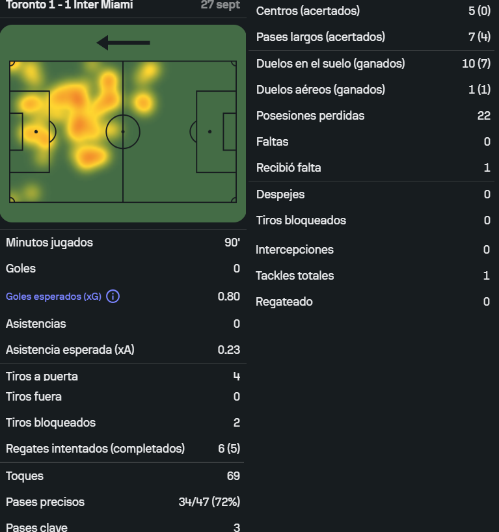Select the Toques stat row
Viewport: 499px width, 532px height.
pos(123,476)
